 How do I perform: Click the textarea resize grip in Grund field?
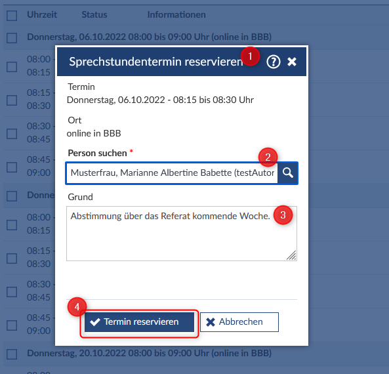291,255
